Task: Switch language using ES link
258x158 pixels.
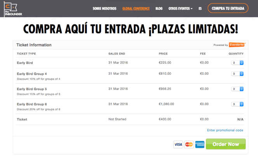Action: (x=200, y=9)
